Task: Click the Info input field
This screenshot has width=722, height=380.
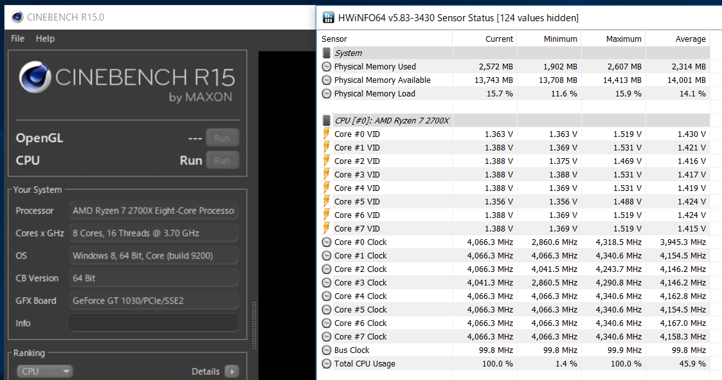Action: 153,323
